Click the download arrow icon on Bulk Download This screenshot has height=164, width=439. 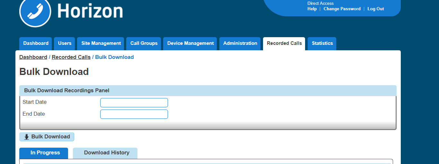tap(27, 137)
